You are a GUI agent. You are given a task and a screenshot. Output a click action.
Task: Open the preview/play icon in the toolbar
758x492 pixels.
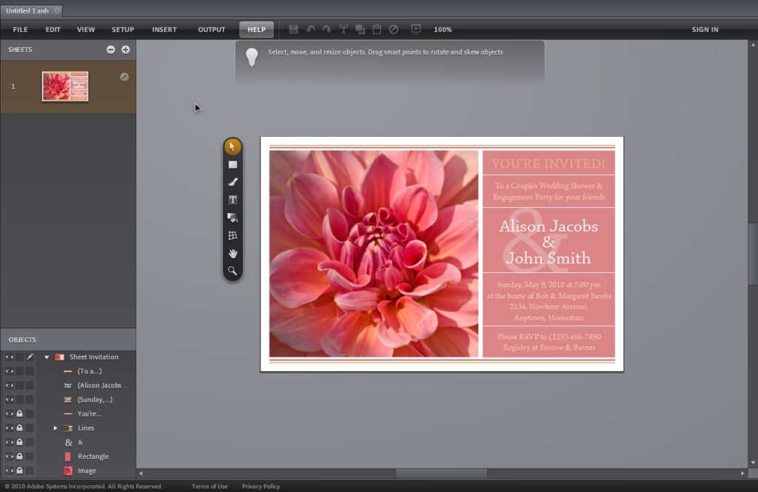pyautogui.click(x=416, y=30)
